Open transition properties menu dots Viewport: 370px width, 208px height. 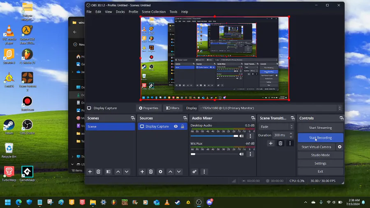[x=290, y=143]
